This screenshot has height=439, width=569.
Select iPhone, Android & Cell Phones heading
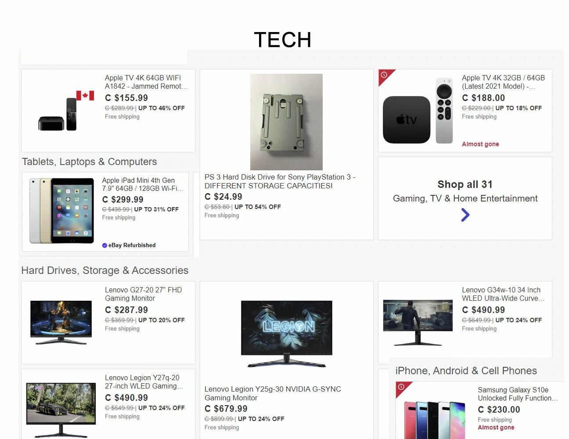click(x=466, y=371)
